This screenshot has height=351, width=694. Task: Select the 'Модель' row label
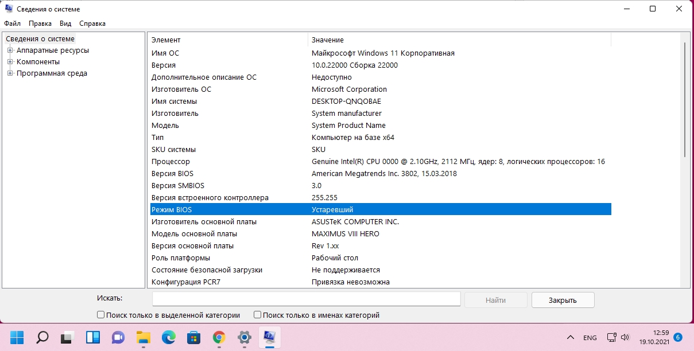click(165, 126)
